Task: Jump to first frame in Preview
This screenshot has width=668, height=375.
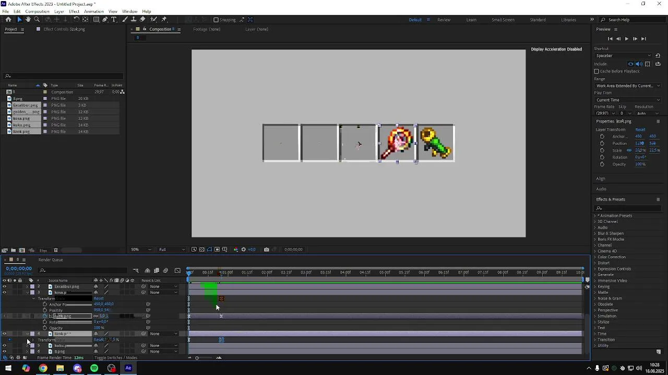Action: click(x=610, y=39)
